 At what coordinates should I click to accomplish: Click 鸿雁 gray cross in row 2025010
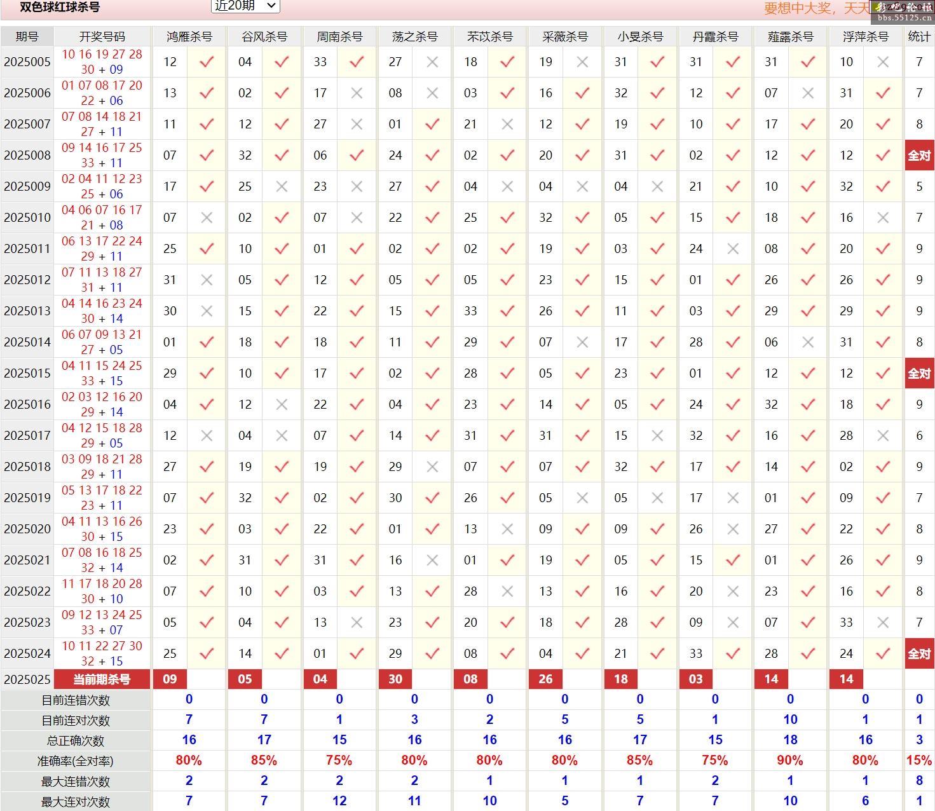point(207,217)
